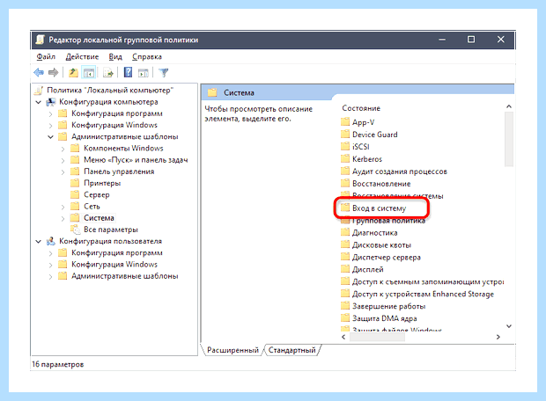Open the Справка menu

(147, 56)
